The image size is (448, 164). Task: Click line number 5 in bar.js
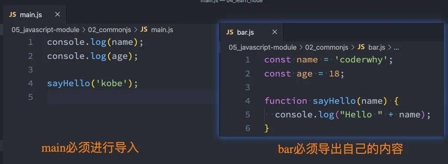point(248,115)
